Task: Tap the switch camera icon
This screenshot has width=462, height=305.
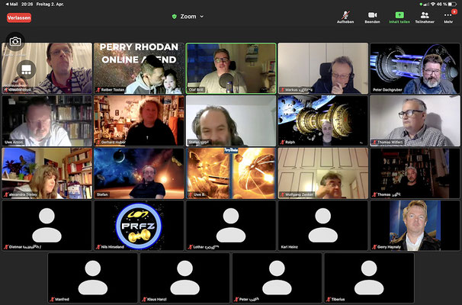Action: click(x=15, y=41)
